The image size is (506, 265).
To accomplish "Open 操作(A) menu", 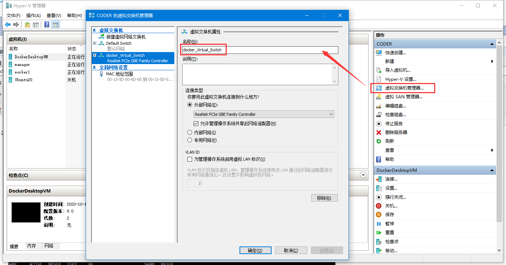I will [x=34, y=15].
